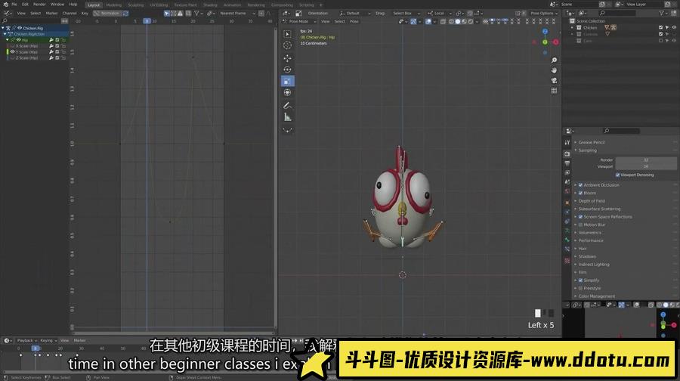The image size is (680, 381).
Task: Click the Viewport samples value field
Action: click(646, 166)
